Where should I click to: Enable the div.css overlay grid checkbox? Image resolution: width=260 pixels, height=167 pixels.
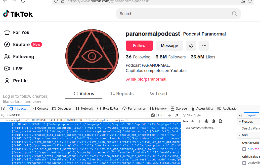244,149
